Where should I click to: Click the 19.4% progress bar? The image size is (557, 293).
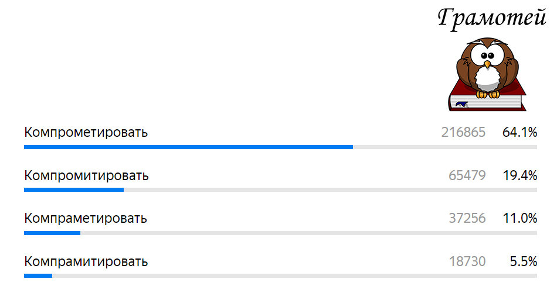click(281, 190)
